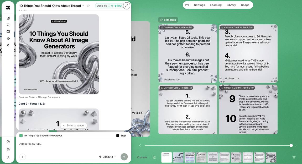Click the app logo in the sidebar
The image size is (302, 164).
click(x=8, y=8)
